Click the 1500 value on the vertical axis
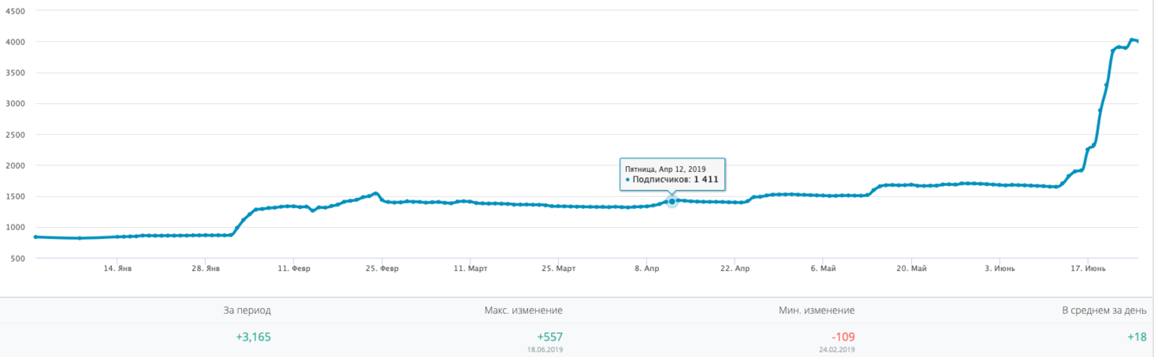 pos(13,196)
